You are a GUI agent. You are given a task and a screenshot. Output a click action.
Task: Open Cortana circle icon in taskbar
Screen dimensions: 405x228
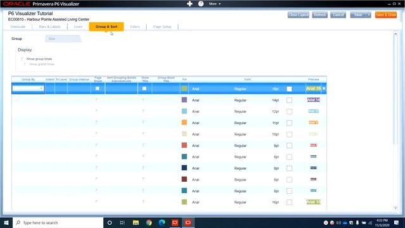click(109, 222)
